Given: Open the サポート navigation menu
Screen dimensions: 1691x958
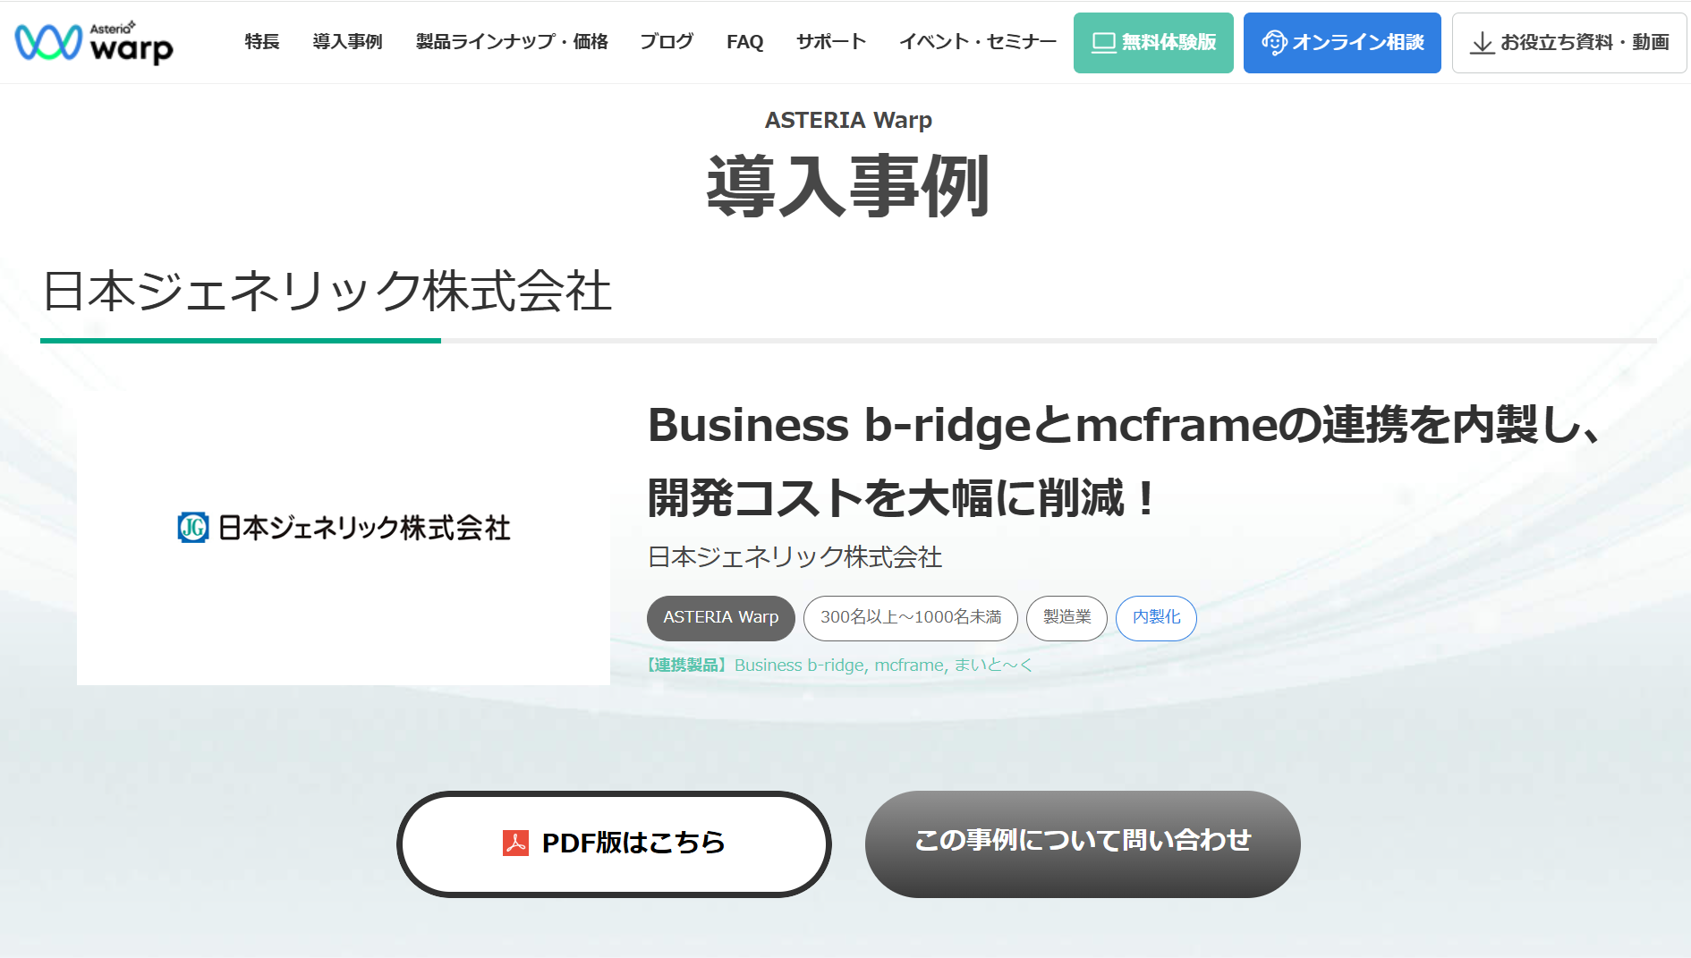Looking at the screenshot, I should pos(830,41).
